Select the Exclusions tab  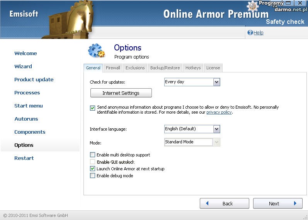pyautogui.click(x=135, y=68)
